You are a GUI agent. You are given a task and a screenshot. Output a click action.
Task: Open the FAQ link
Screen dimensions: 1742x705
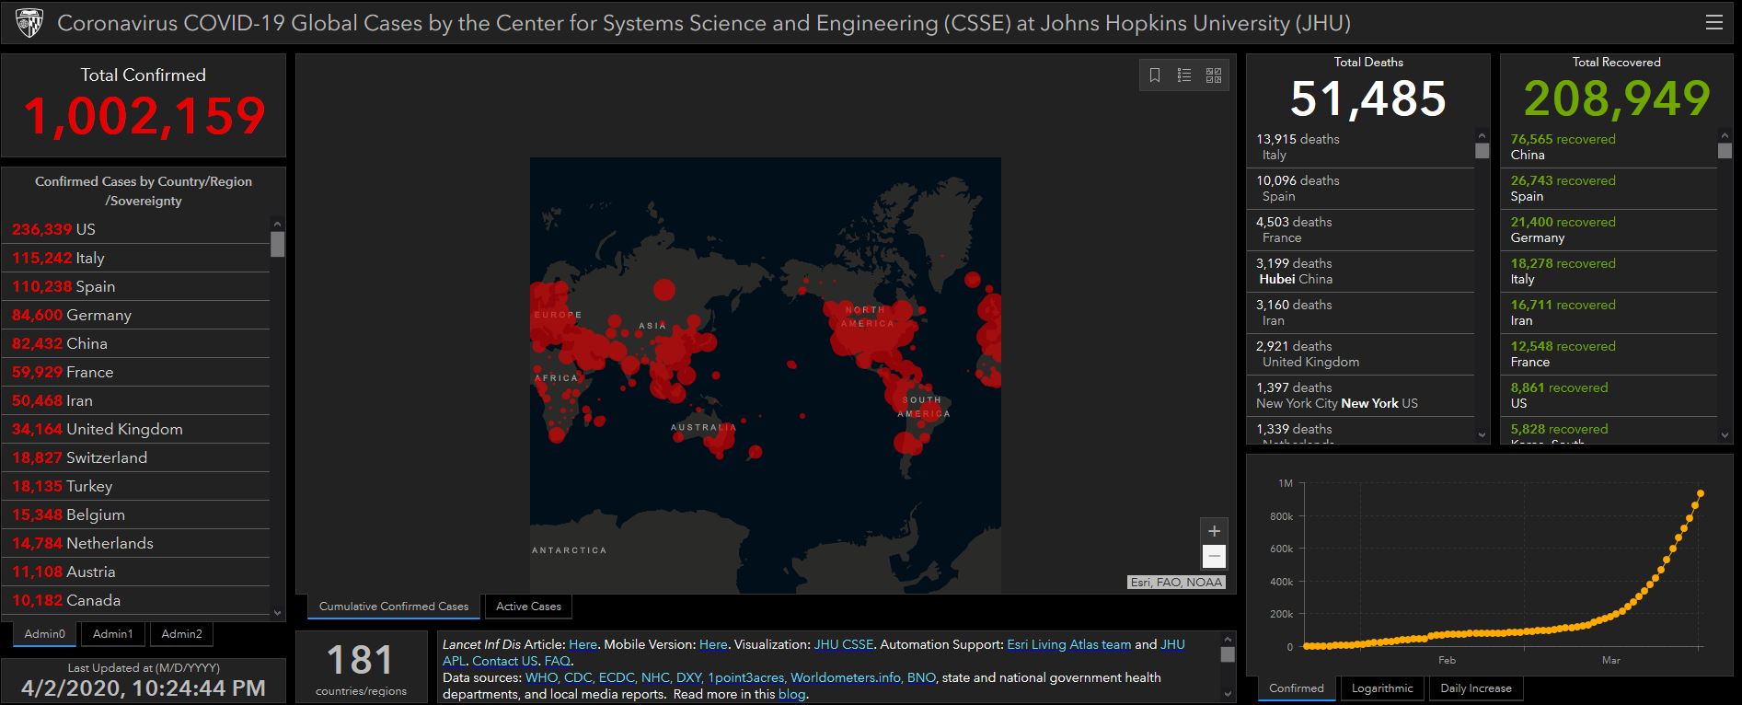click(557, 662)
